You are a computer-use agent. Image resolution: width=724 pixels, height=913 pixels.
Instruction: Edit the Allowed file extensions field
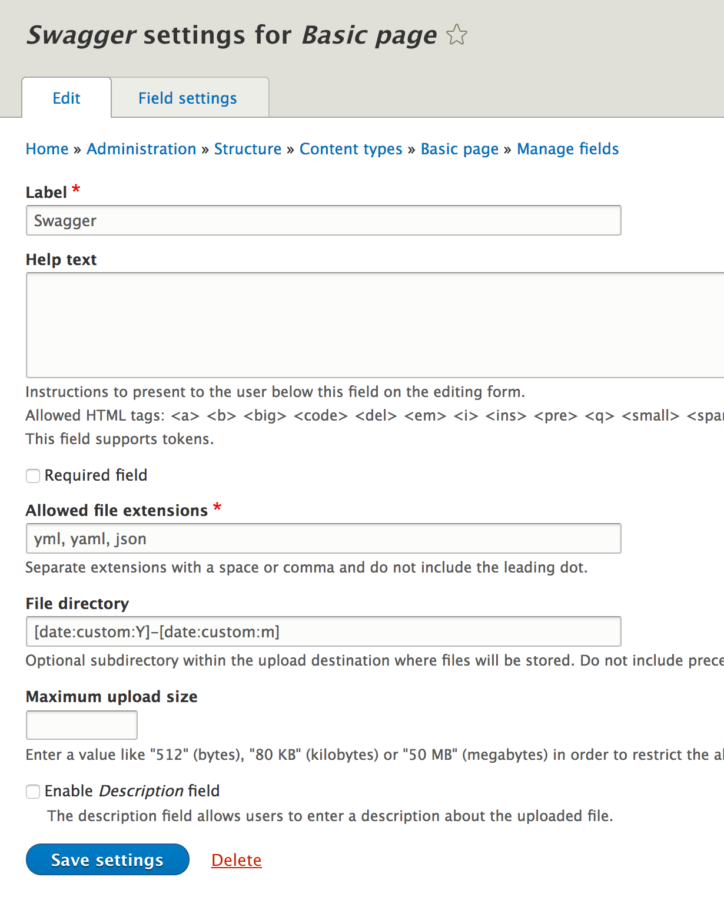point(324,538)
